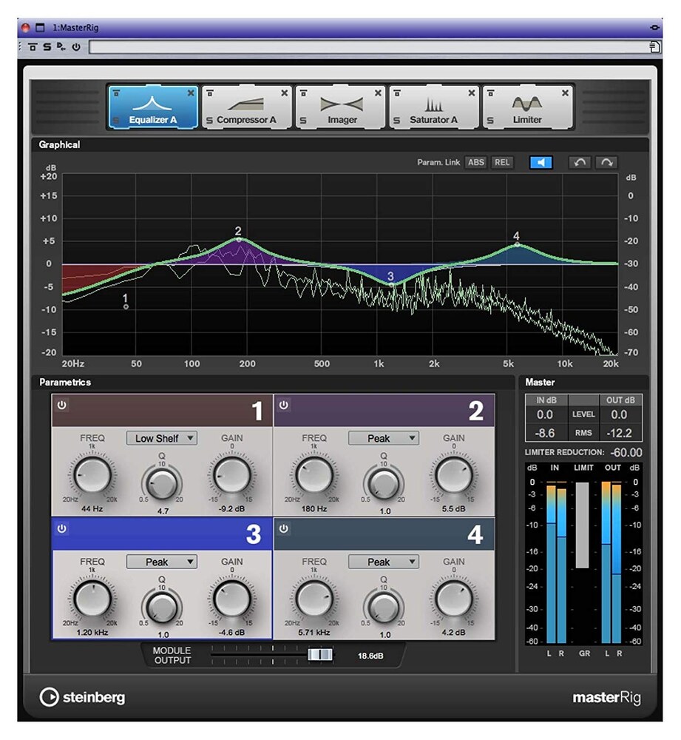
Task: Open band 4's Peak filter type dropdown
Action: coord(384,562)
